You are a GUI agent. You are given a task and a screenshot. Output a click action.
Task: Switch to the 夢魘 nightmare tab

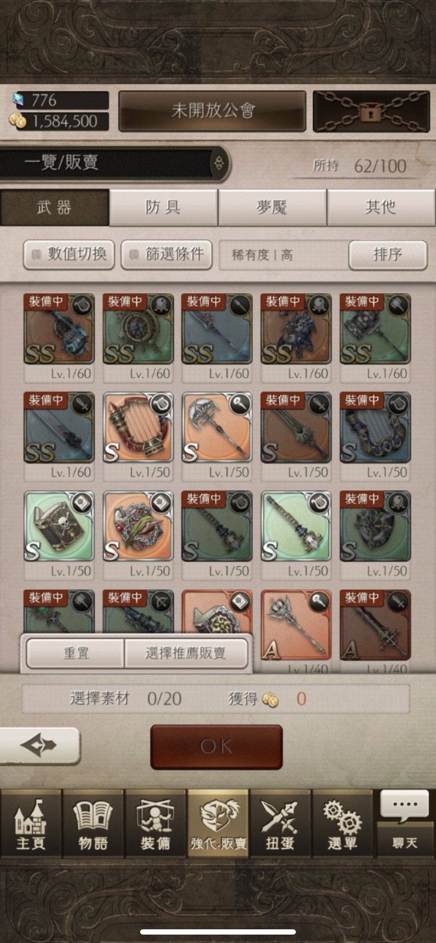[x=272, y=207]
